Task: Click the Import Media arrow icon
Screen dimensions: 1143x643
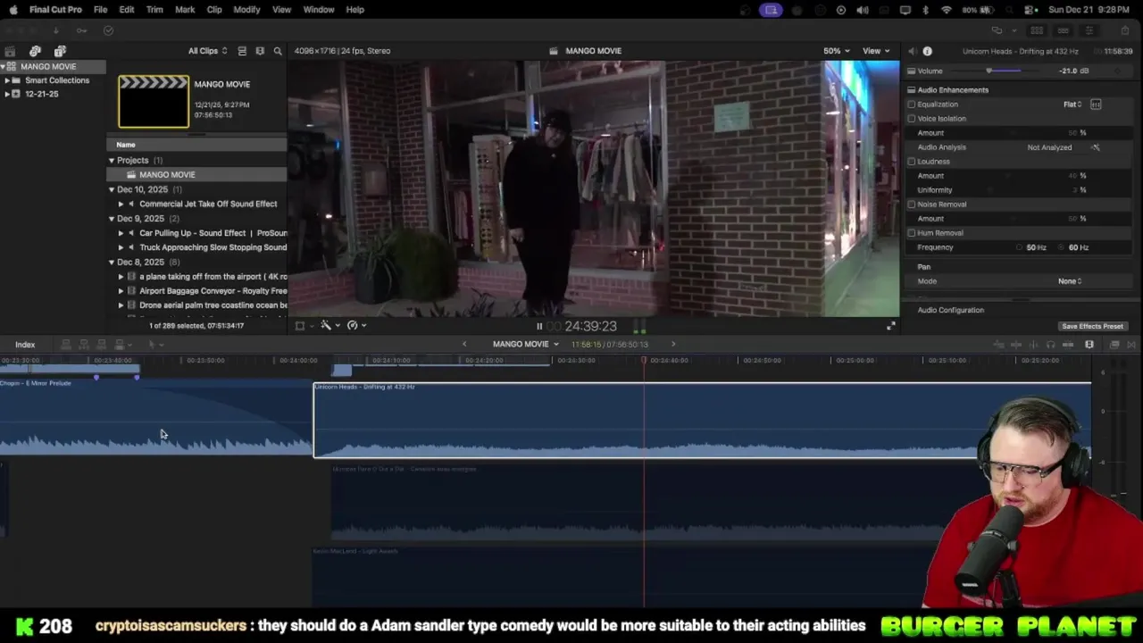Action: (55, 30)
